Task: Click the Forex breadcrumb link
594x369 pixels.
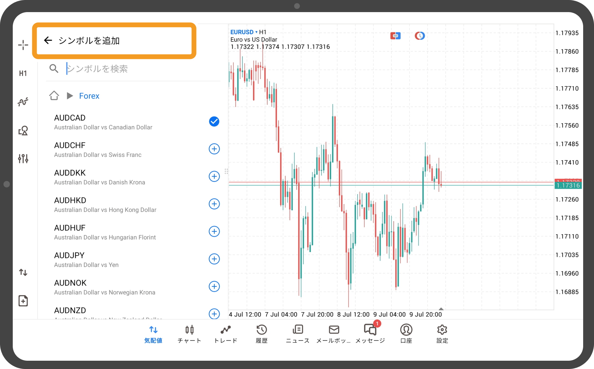Action: pos(89,96)
